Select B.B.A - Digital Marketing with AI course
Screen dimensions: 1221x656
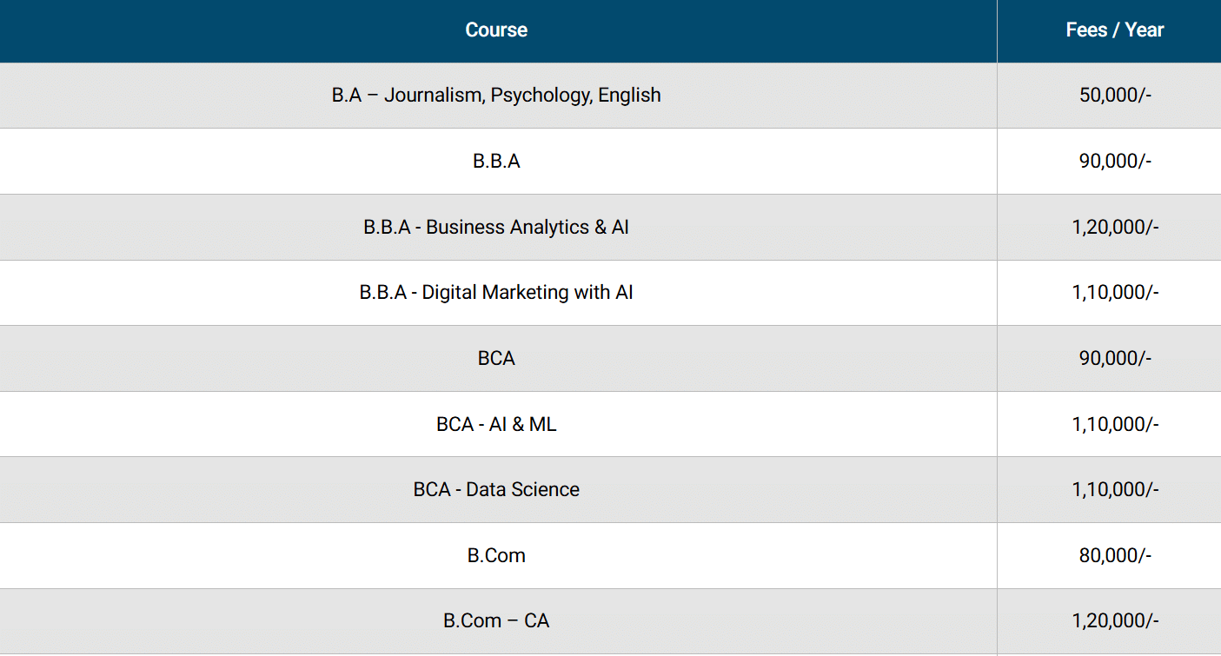[x=496, y=293]
